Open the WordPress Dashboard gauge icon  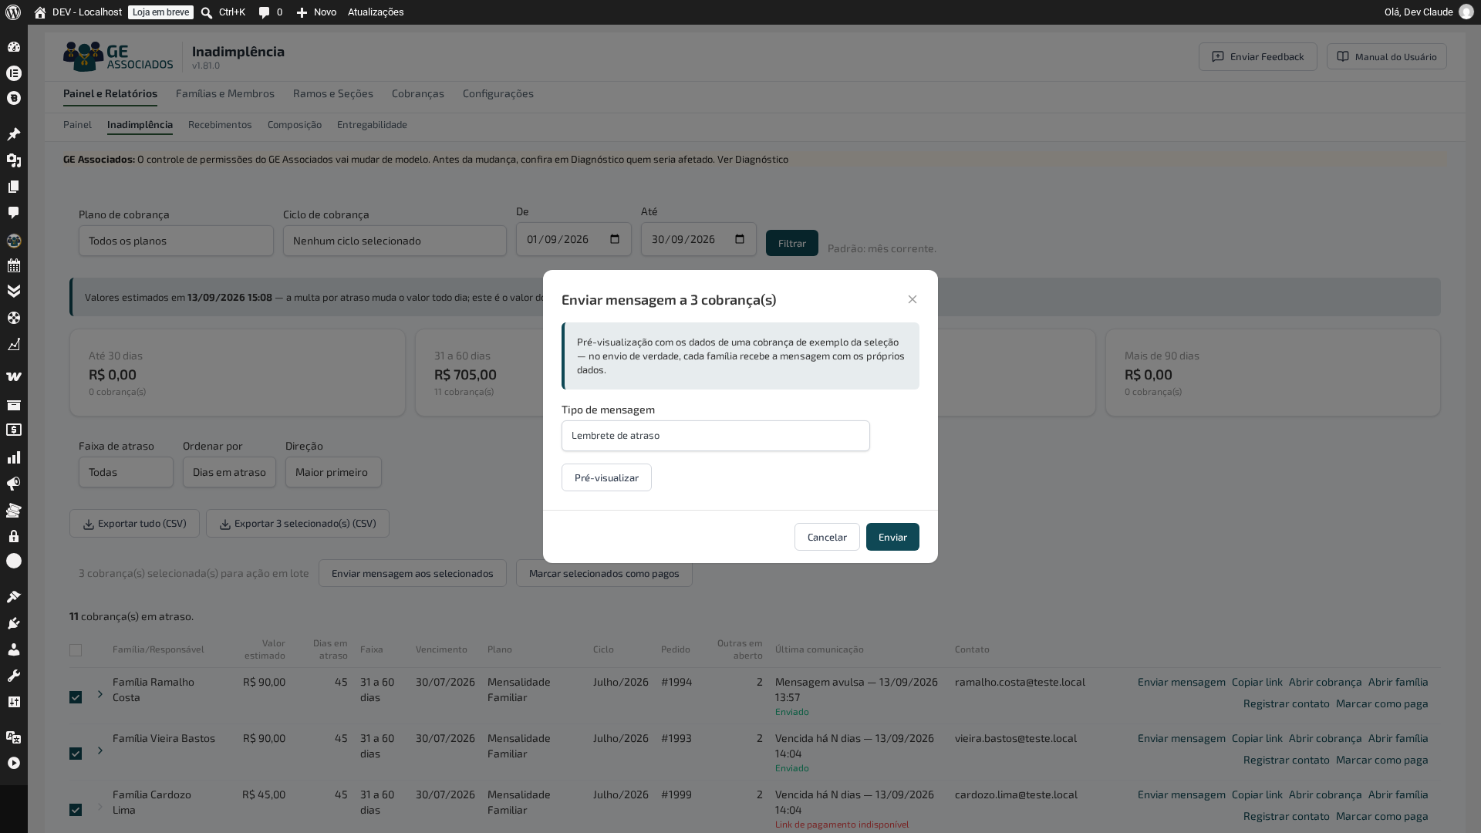[x=14, y=47]
